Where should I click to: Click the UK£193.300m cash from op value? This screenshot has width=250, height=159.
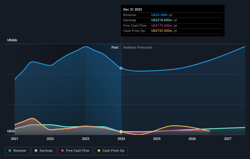coord(162,31)
